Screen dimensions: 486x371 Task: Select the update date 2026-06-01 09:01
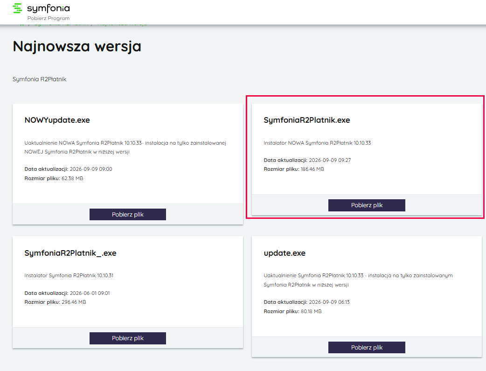(90, 293)
